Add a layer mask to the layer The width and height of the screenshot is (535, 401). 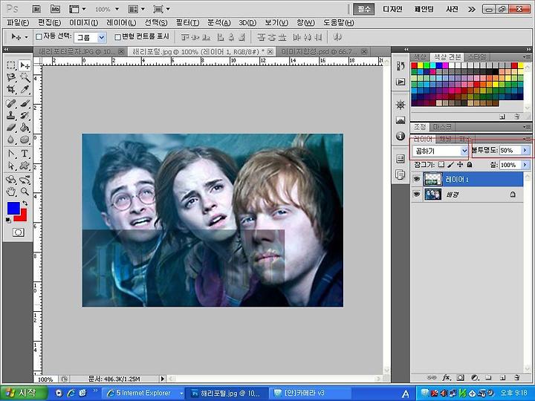(461, 377)
